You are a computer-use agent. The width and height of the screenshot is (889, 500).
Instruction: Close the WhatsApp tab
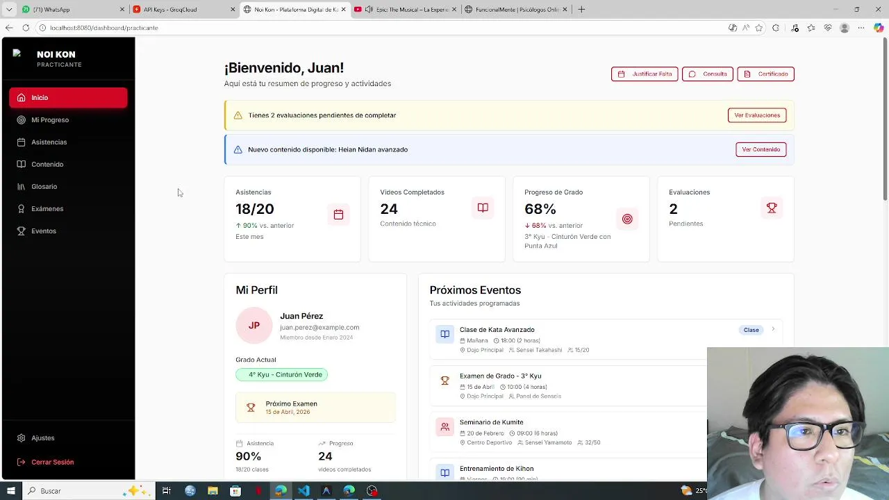(122, 10)
